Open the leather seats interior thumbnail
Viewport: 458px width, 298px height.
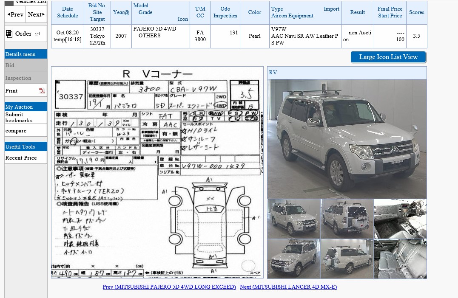pyautogui.click(x=400, y=259)
